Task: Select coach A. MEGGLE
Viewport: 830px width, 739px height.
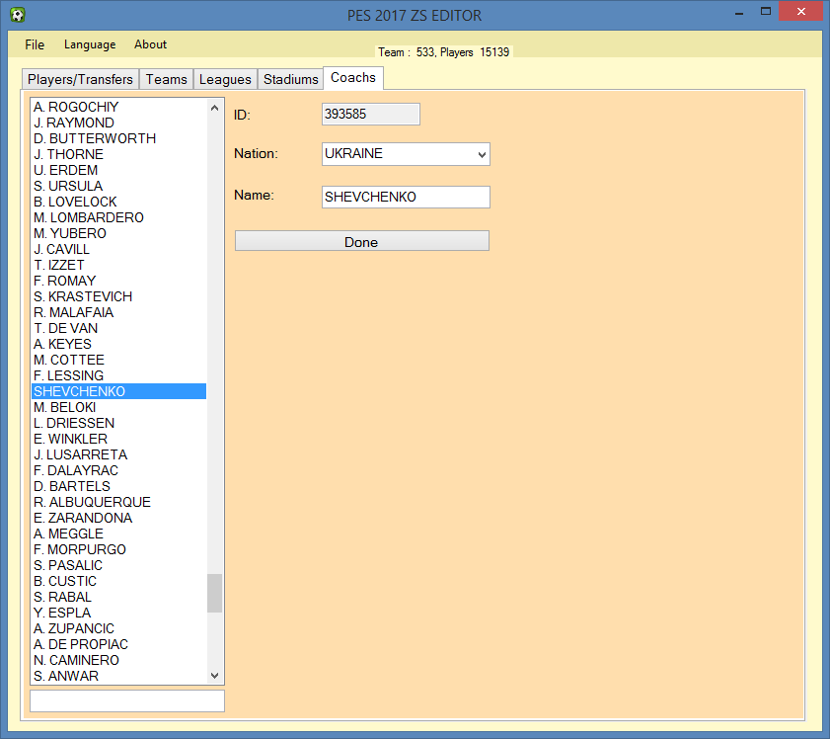Action: tap(118, 534)
